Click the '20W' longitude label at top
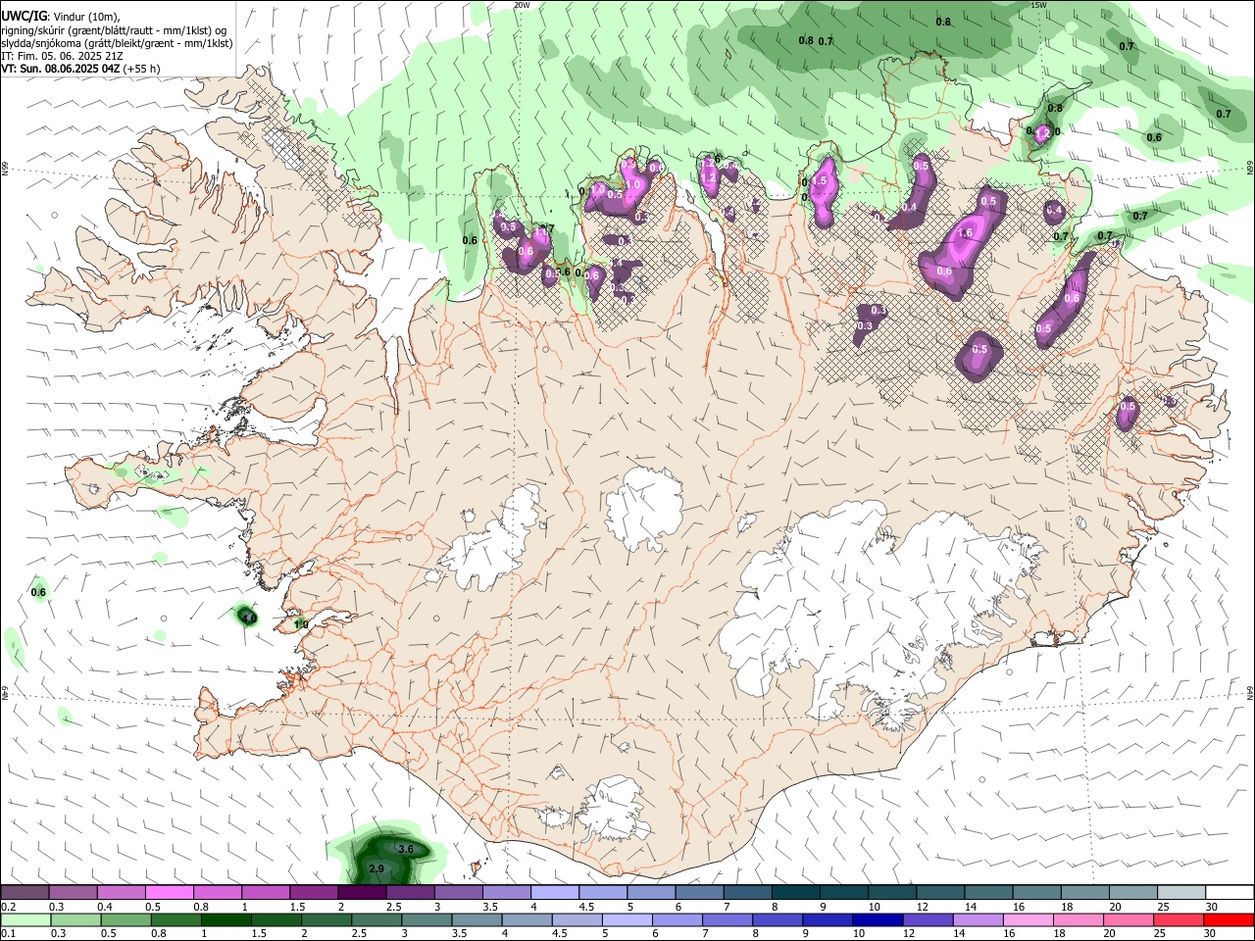The width and height of the screenshot is (1255, 941). 522,5
